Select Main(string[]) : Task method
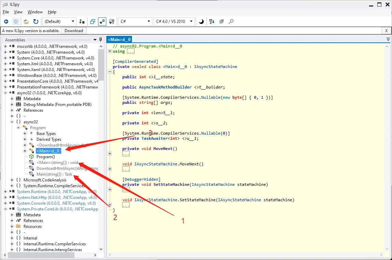This screenshot has width=392, height=260. [54, 174]
